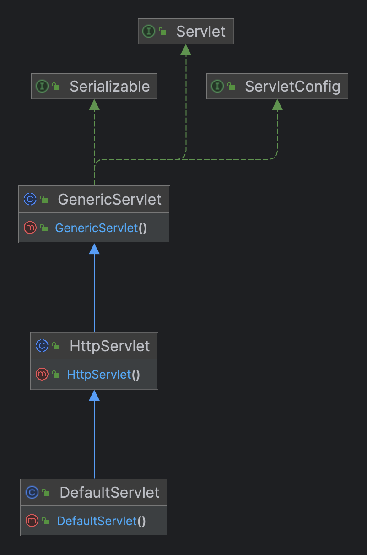Click the Serializable interface icon

[x=42, y=86]
